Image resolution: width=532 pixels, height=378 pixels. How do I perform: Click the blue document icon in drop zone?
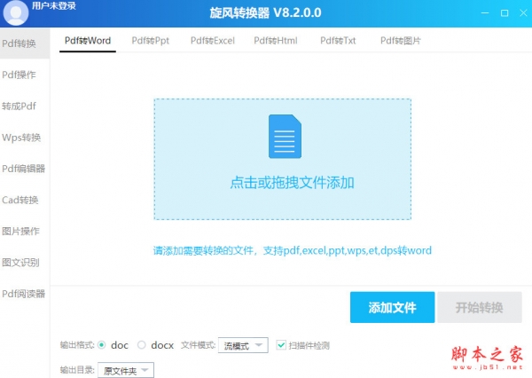tap(285, 136)
